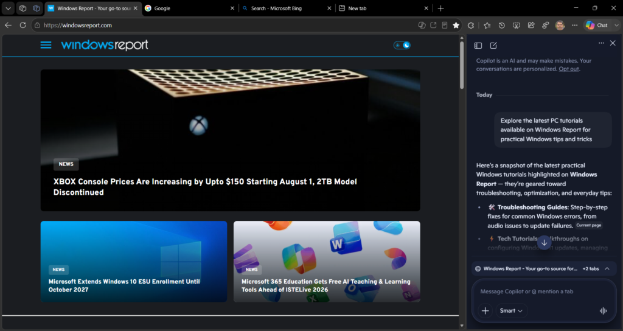Jump to bottom of Copilot conversation

coord(544,243)
